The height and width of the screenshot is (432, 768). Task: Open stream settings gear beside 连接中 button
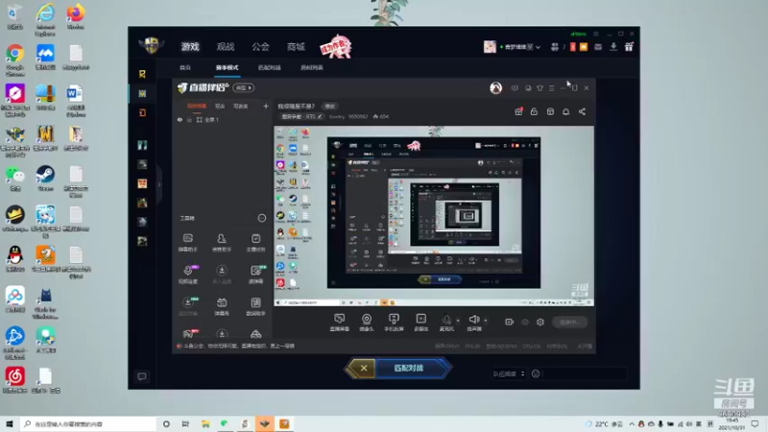[540, 322]
